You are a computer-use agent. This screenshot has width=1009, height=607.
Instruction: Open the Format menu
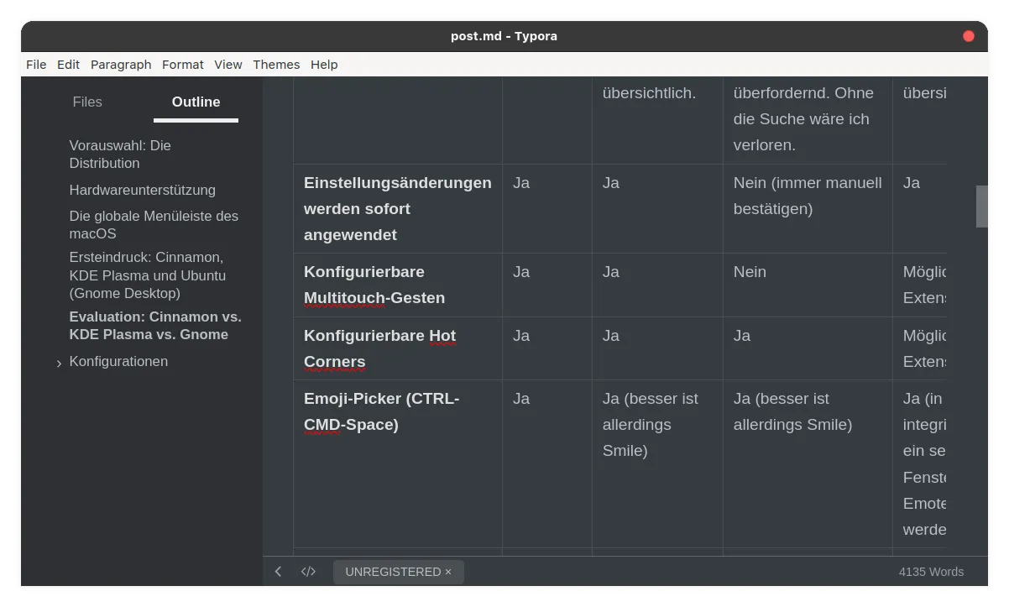click(183, 65)
